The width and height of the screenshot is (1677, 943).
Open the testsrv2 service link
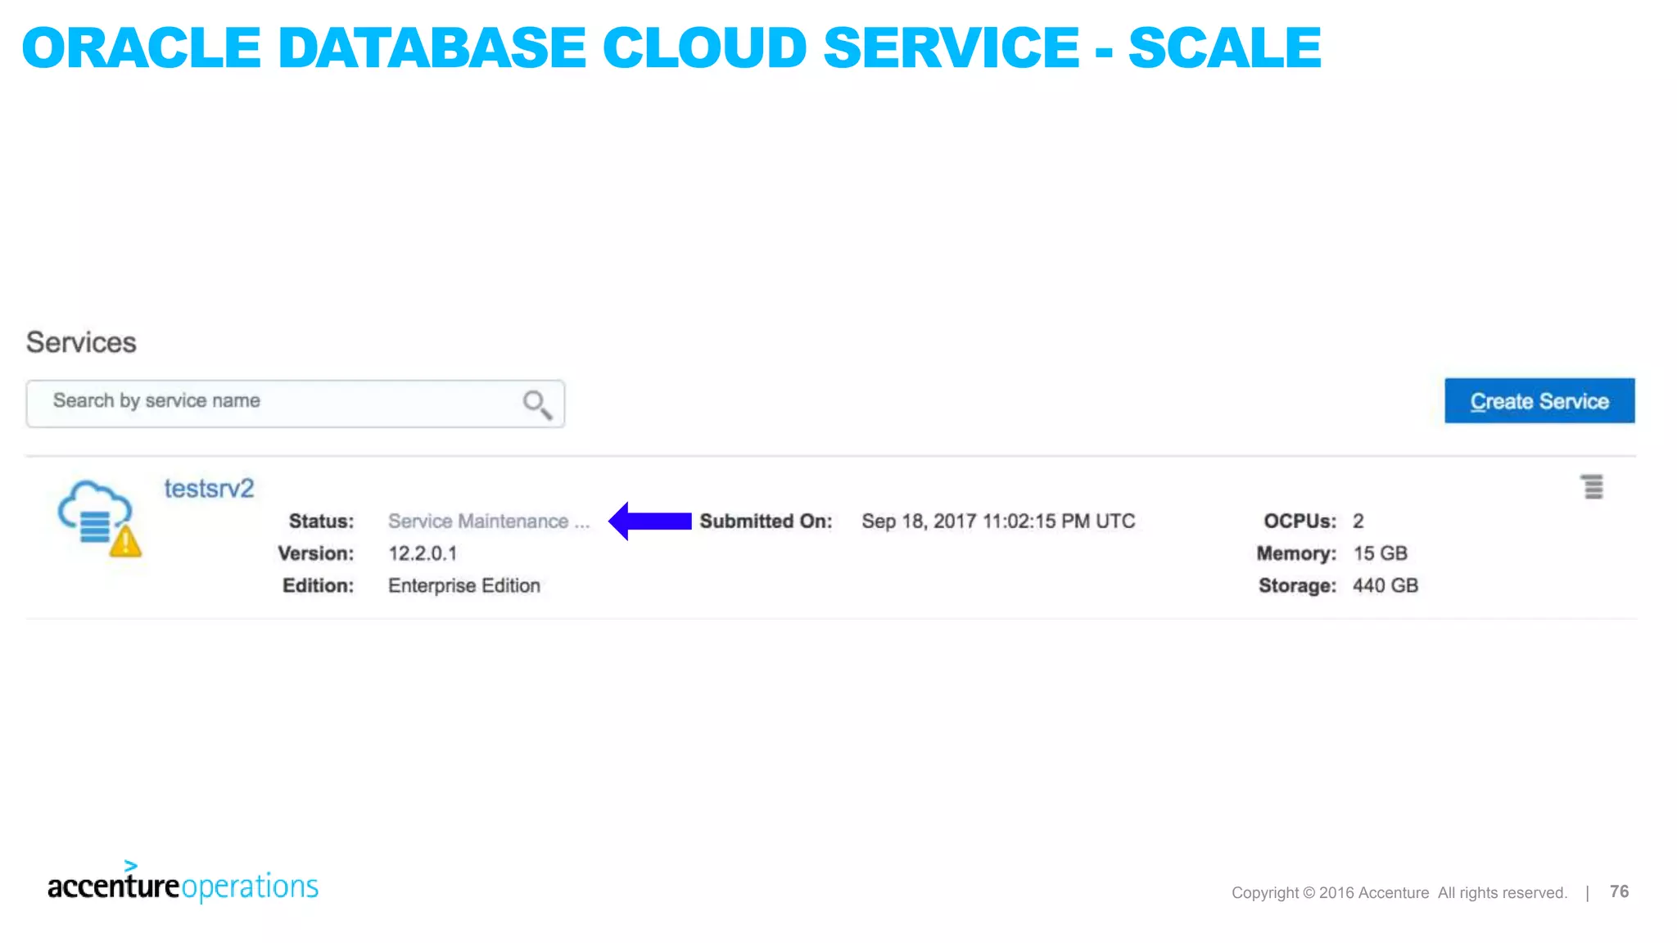pos(209,489)
